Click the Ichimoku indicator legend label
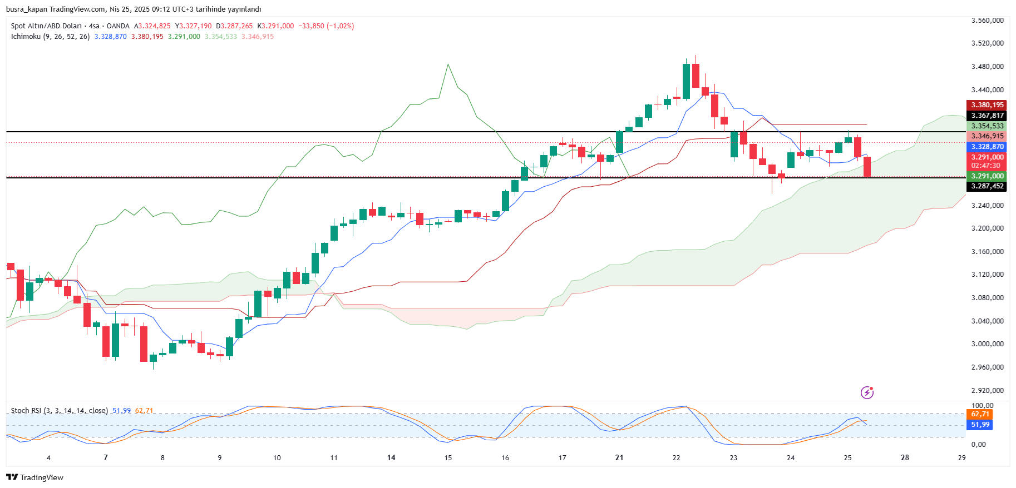 click(50, 37)
